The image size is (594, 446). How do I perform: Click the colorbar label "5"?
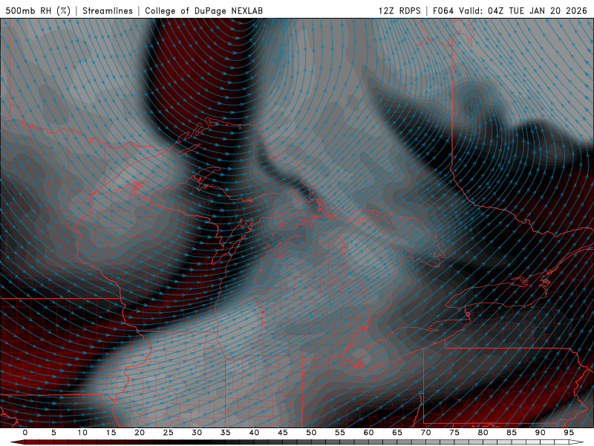[53, 433]
